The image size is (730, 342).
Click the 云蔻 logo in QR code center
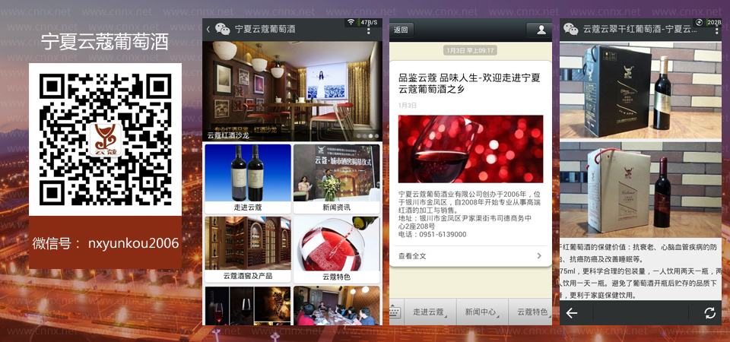click(x=106, y=140)
